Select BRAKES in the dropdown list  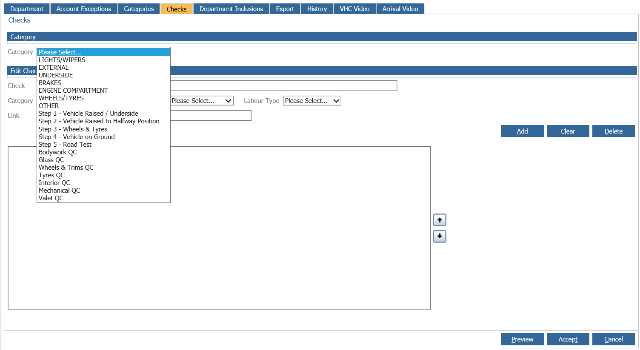click(x=103, y=83)
